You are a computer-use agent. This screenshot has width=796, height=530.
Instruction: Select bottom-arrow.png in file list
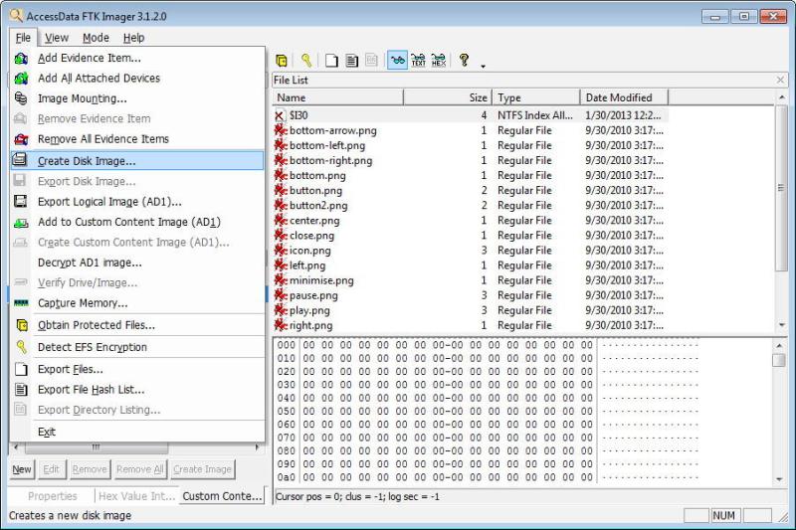click(471, 130)
